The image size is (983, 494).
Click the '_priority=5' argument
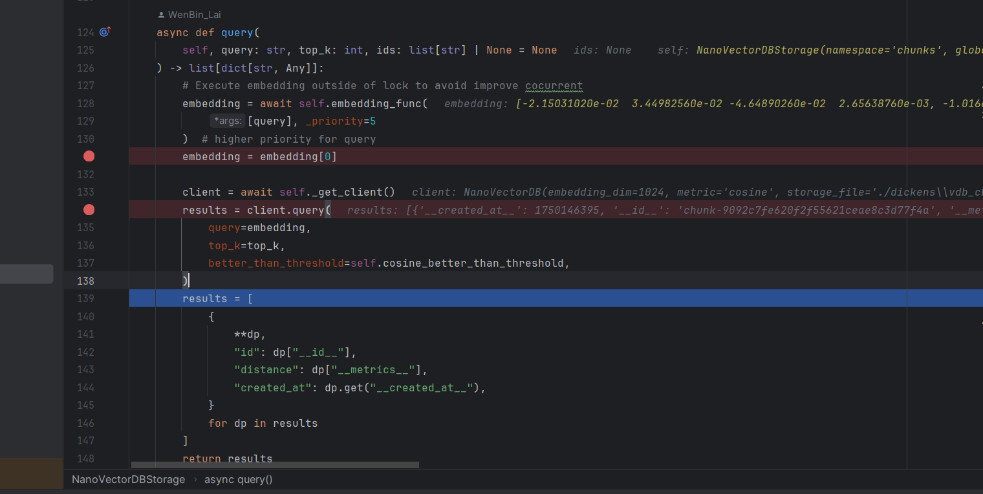tap(340, 121)
